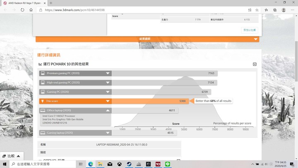Open File Explorer from taskbar
The image size is (298, 168).
click(x=100, y=164)
